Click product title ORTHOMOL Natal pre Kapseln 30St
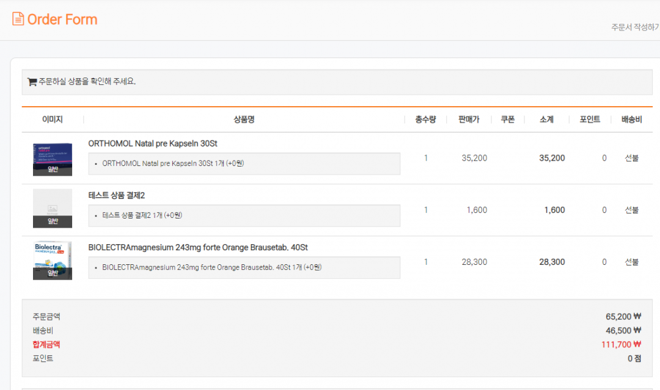This screenshot has width=660, height=390. tap(153, 143)
